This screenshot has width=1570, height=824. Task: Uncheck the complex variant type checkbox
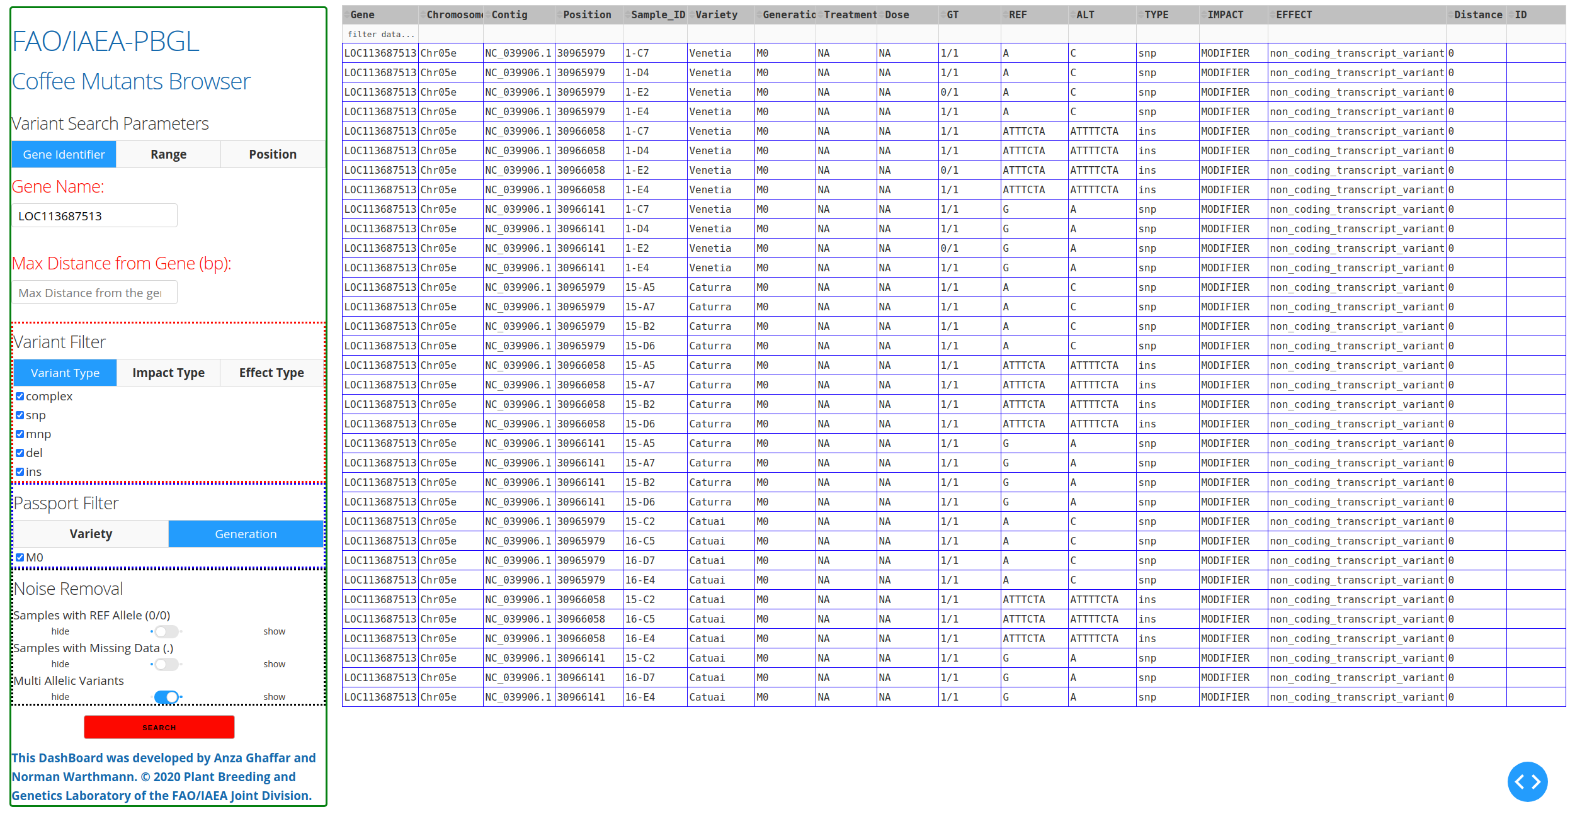(20, 396)
